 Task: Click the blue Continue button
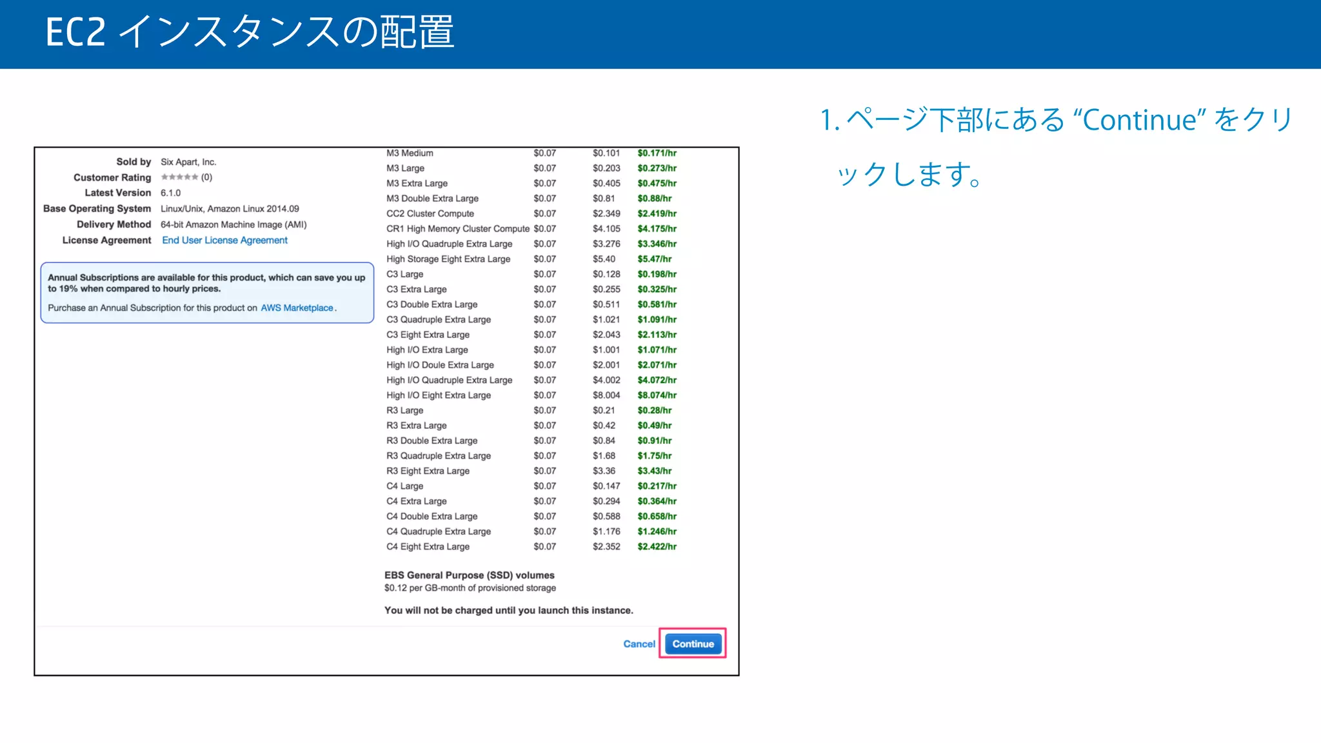tap(693, 644)
